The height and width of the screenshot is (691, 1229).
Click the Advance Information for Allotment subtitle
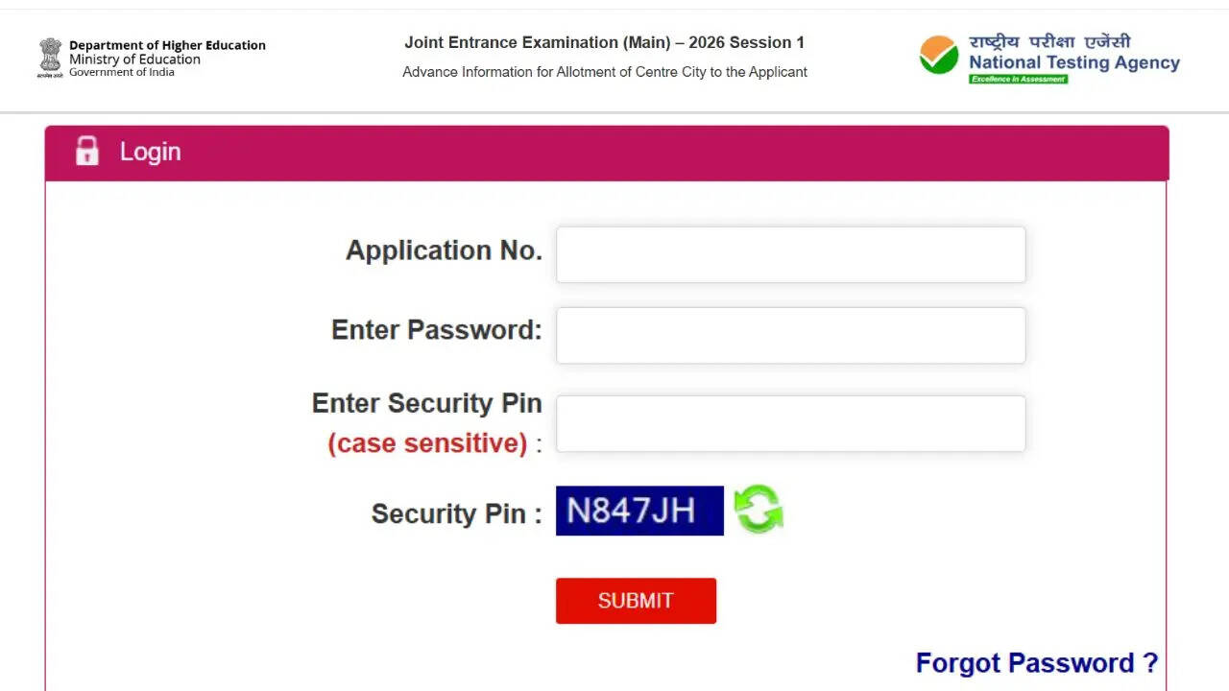(x=604, y=72)
